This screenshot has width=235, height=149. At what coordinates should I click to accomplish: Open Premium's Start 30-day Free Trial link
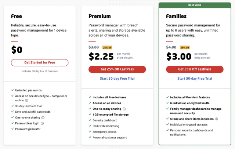pos(117,78)
